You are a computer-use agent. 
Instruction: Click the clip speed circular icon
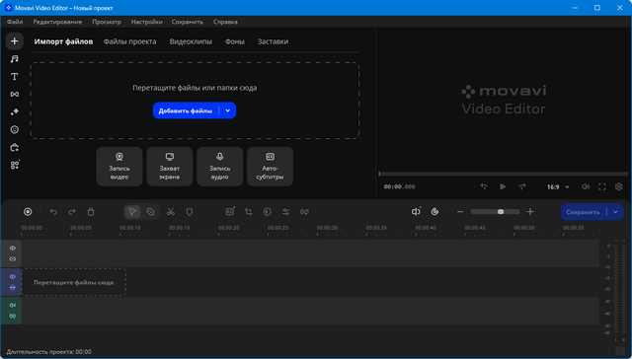pos(268,212)
